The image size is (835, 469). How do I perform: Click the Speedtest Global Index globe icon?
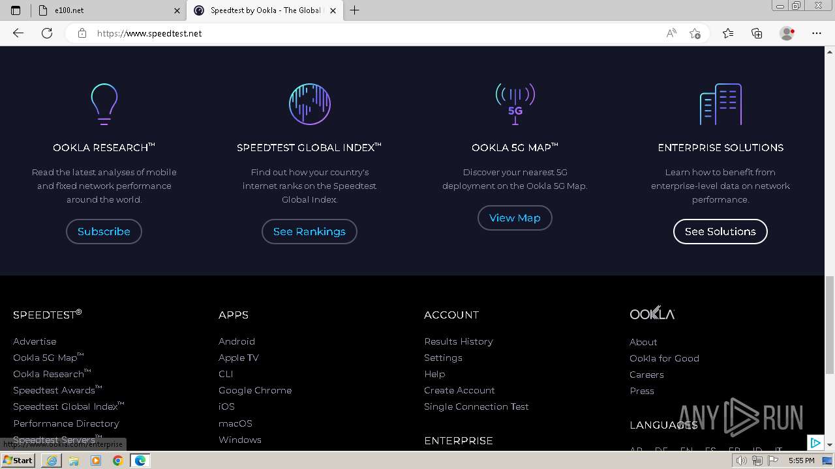coord(310,104)
